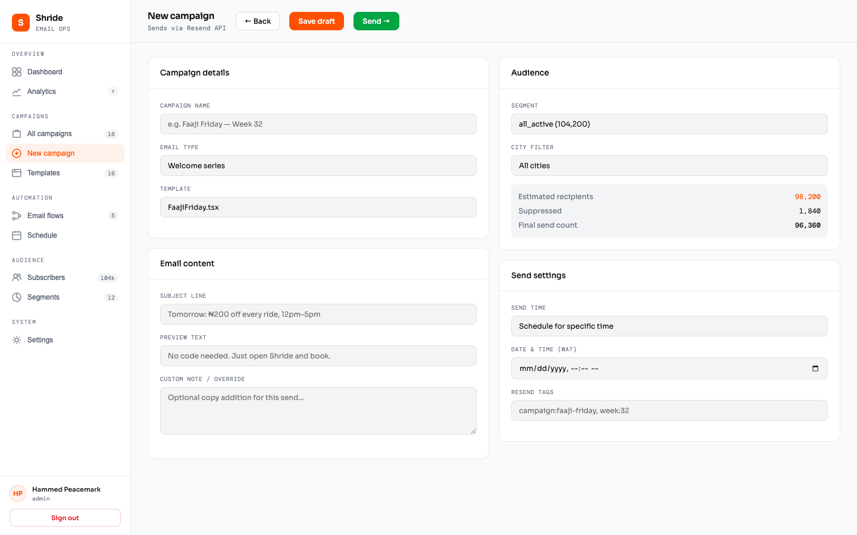857x535 pixels.
Task: Expand the City filter dropdown
Action: click(x=669, y=166)
